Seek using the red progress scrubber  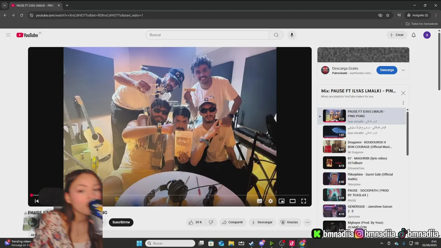click(x=31, y=195)
